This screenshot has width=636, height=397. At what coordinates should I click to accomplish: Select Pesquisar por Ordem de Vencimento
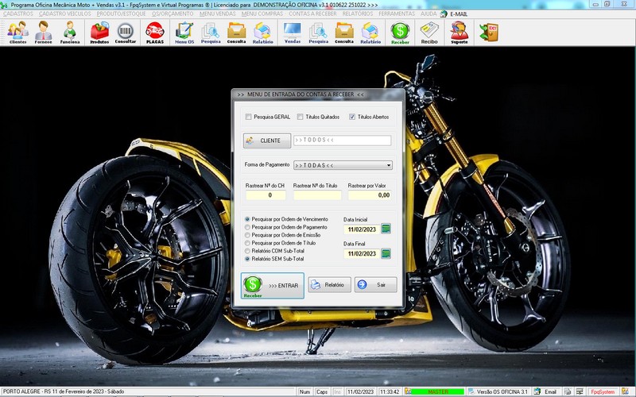[x=247, y=219]
